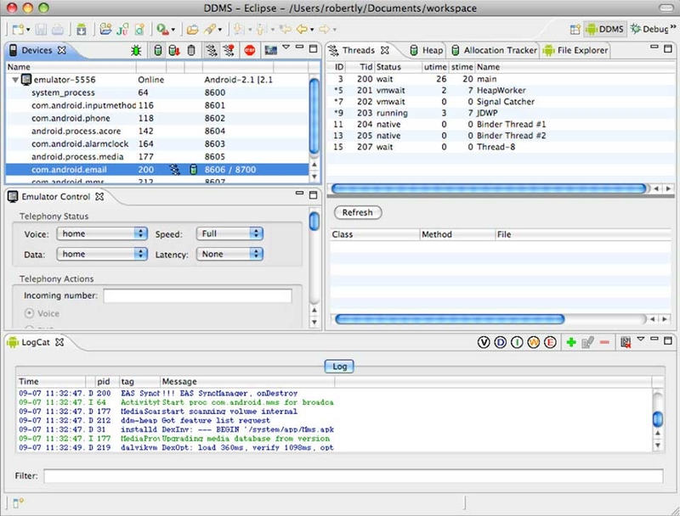The width and height of the screenshot is (680, 516).
Task: Click the Incoming number input field
Action: point(198,295)
